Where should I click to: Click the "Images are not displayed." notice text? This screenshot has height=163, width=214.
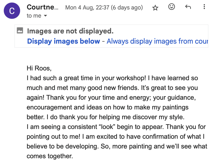70,31
